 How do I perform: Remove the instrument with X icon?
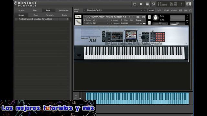click(x=187, y=15)
